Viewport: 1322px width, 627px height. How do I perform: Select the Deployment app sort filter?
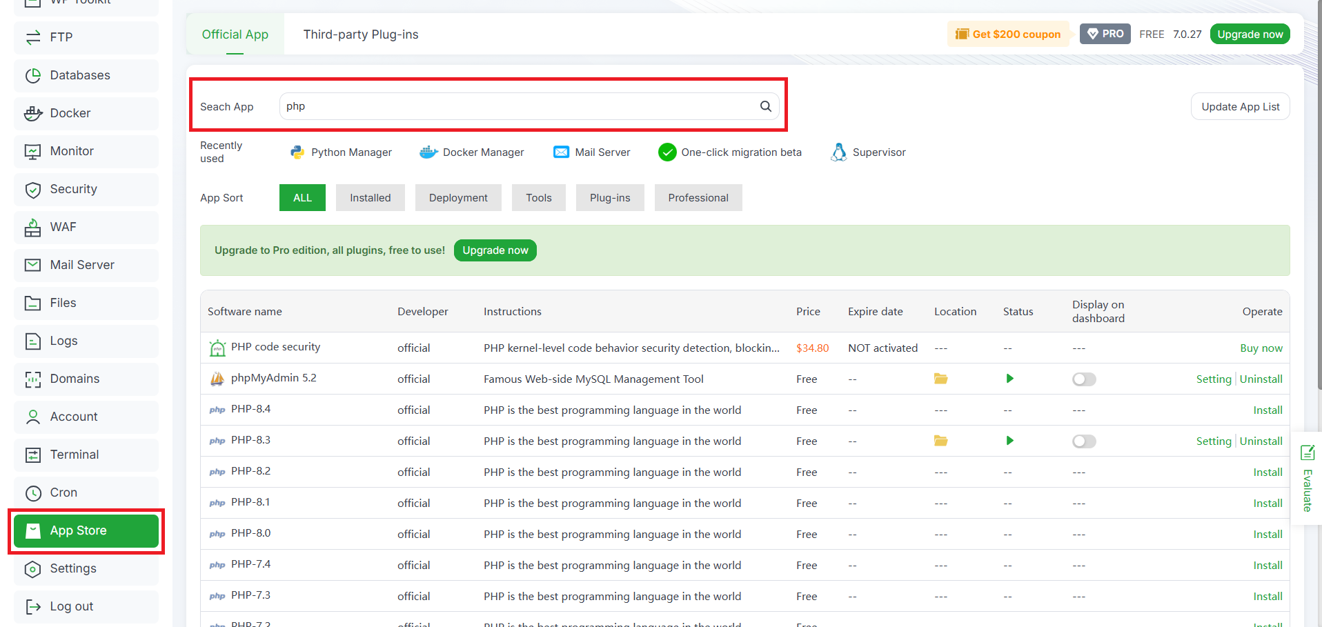click(458, 198)
